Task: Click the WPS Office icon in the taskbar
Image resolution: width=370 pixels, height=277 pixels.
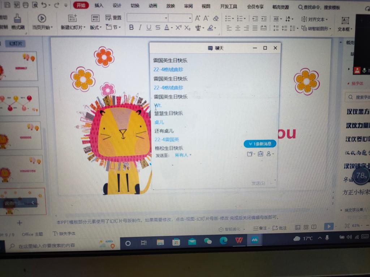Action: [x=239, y=241]
